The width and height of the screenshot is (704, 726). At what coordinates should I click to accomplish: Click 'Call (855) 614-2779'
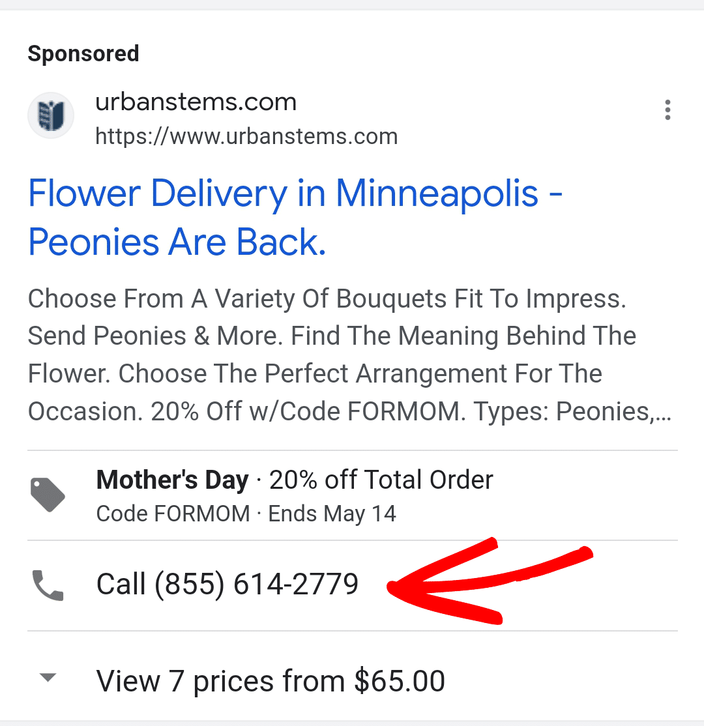pos(227,584)
